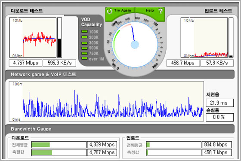Click the question mark help icon
This screenshot has height=161, width=241.
(x=160, y=11)
